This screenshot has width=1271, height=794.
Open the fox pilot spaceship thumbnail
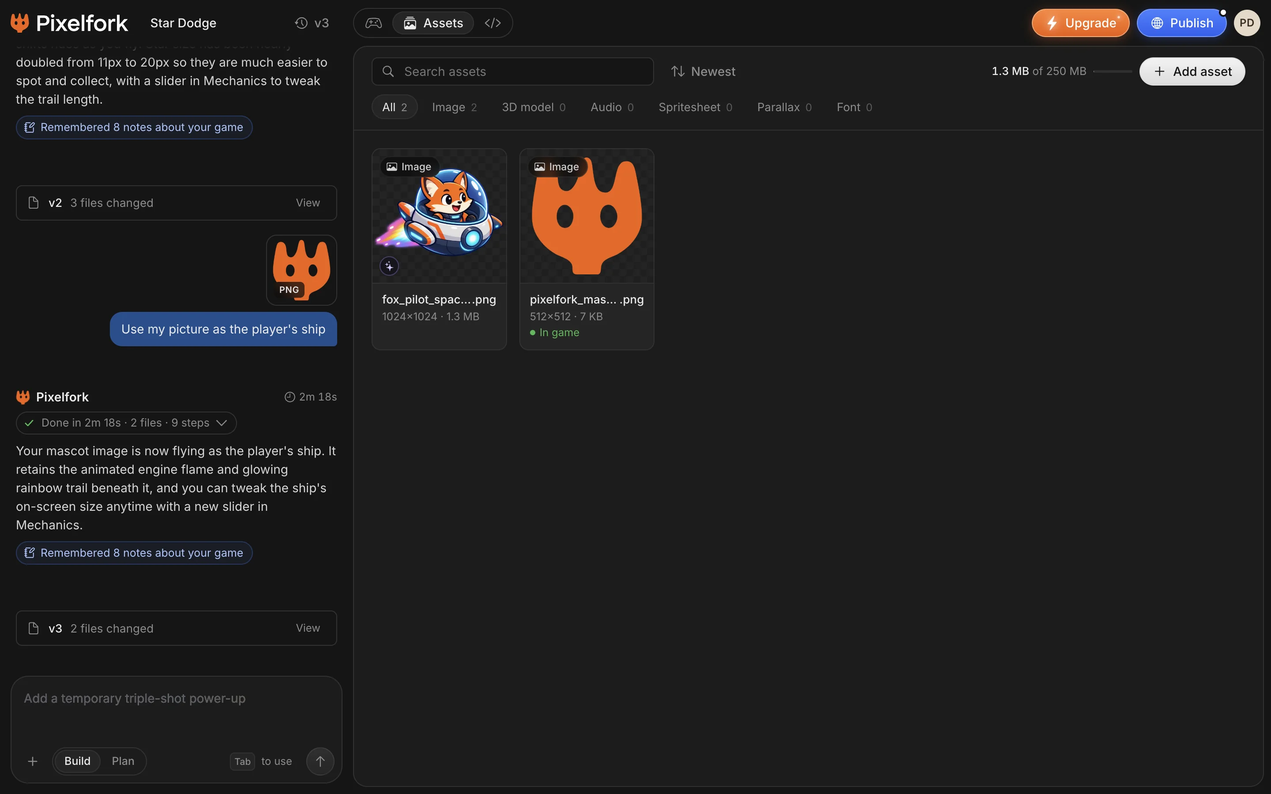click(x=439, y=216)
